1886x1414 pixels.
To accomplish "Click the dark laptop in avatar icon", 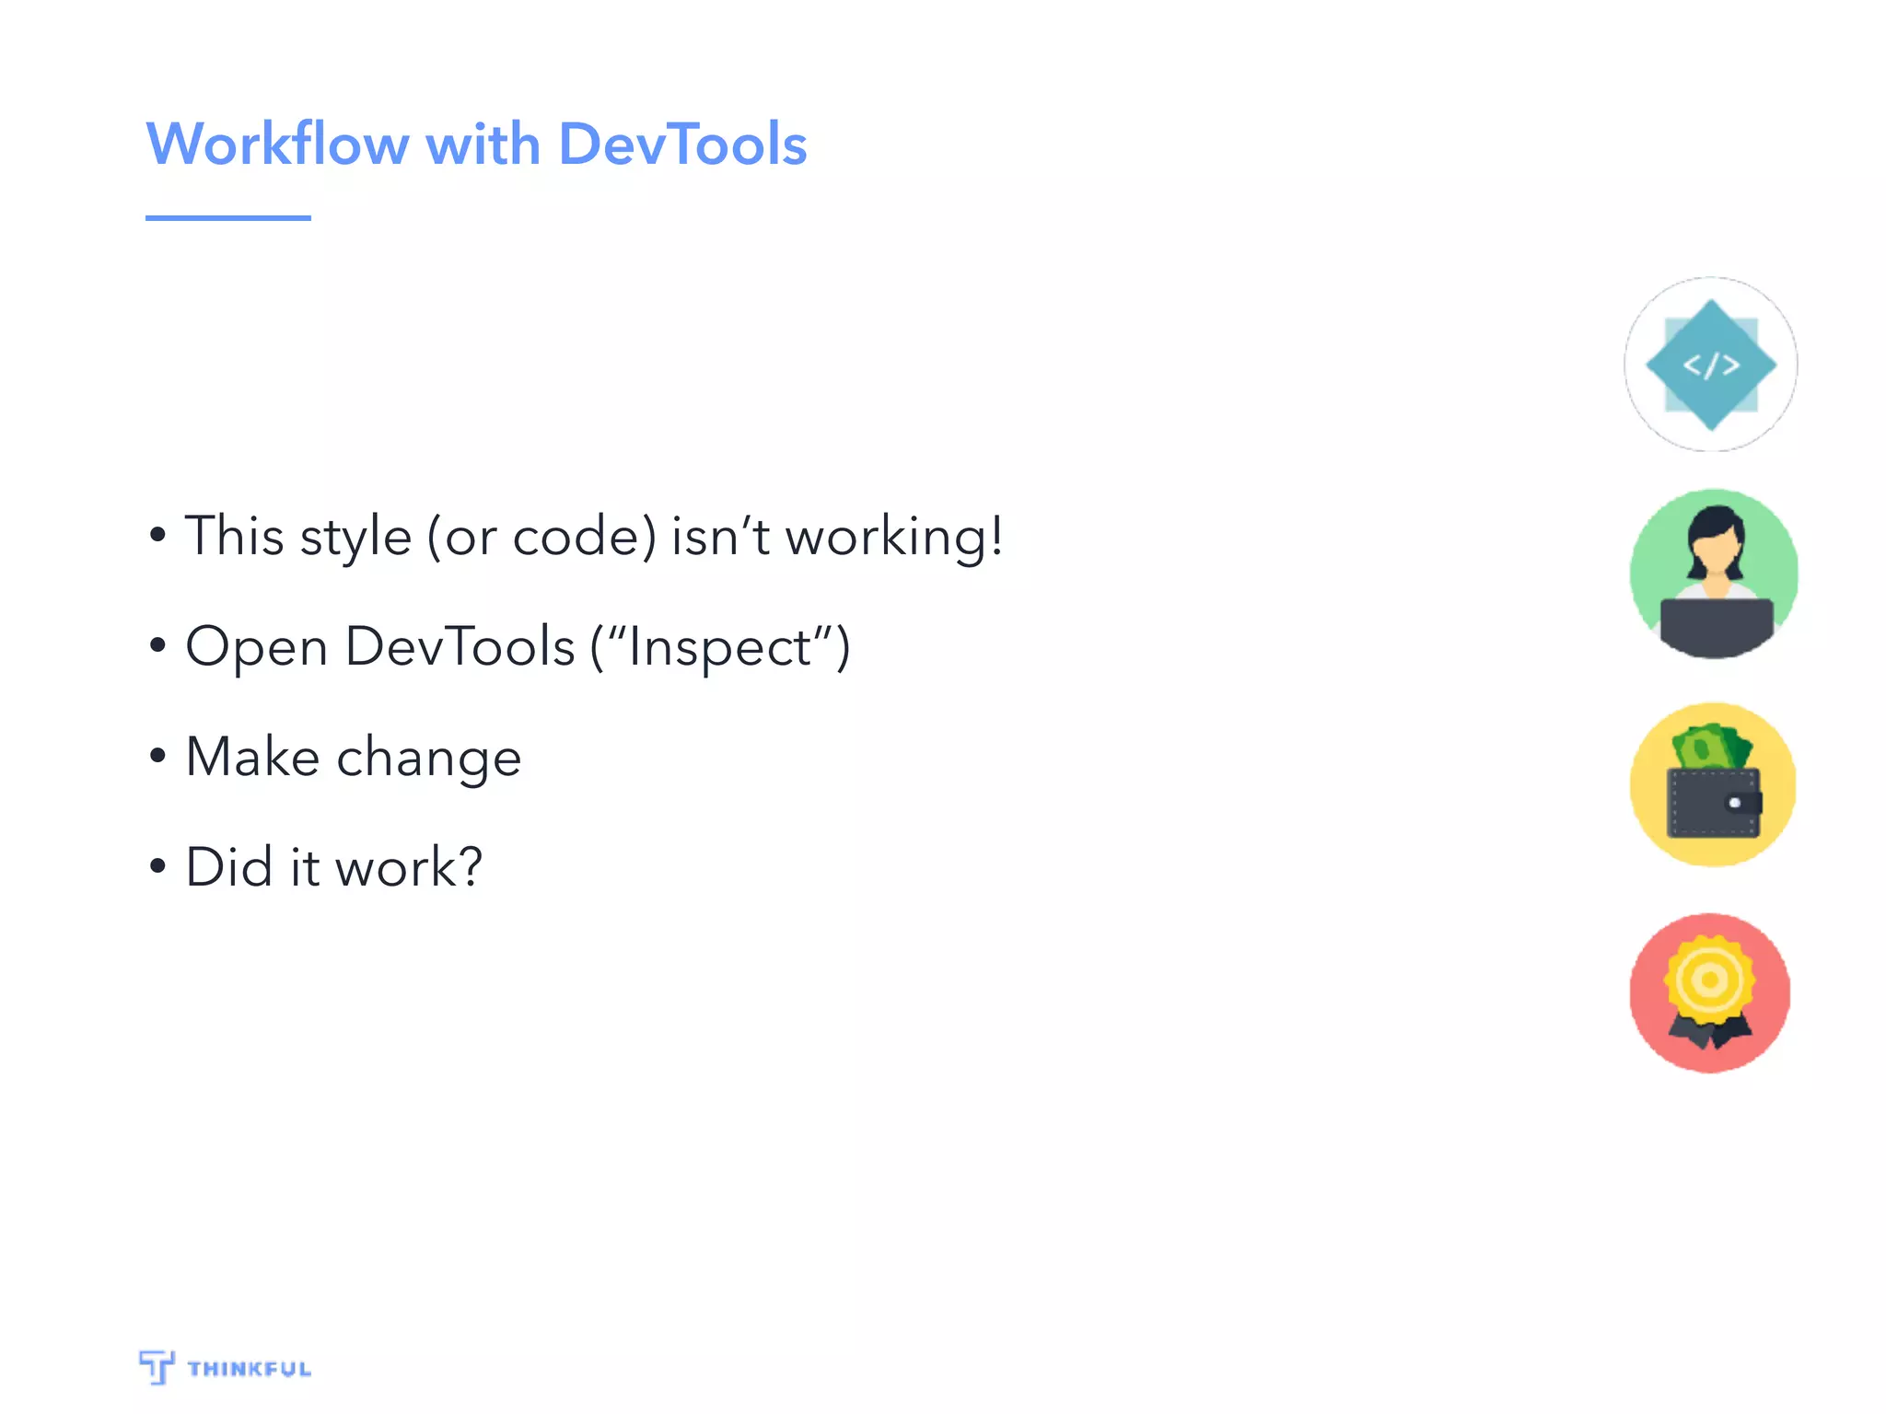I will tap(1716, 626).
